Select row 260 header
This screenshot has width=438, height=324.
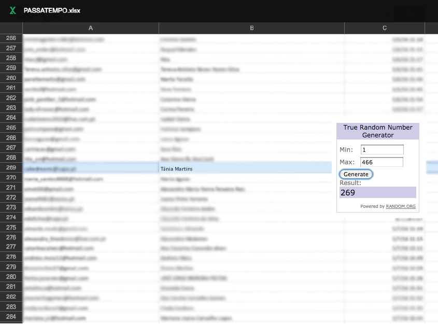tap(11, 78)
